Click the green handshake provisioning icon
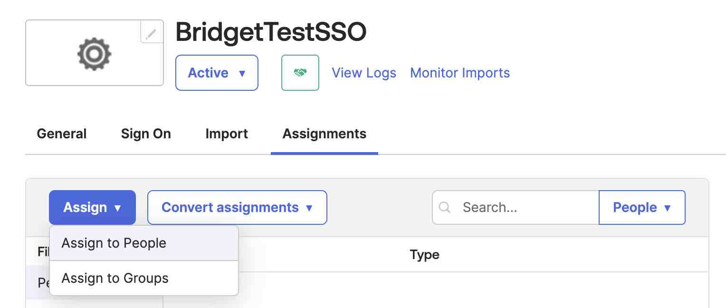The width and height of the screenshot is (726, 308). pyautogui.click(x=300, y=73)
